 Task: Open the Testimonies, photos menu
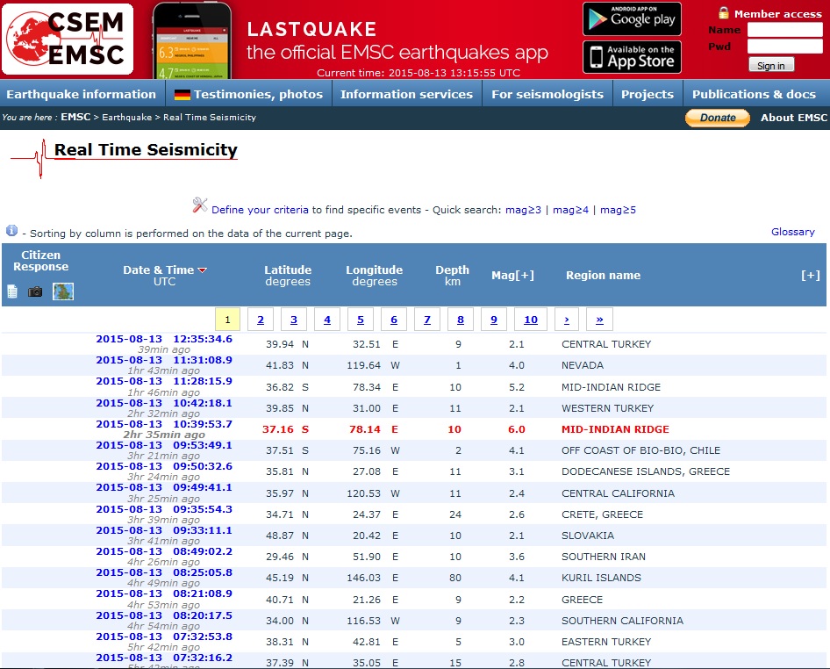(x=249, y=94)
